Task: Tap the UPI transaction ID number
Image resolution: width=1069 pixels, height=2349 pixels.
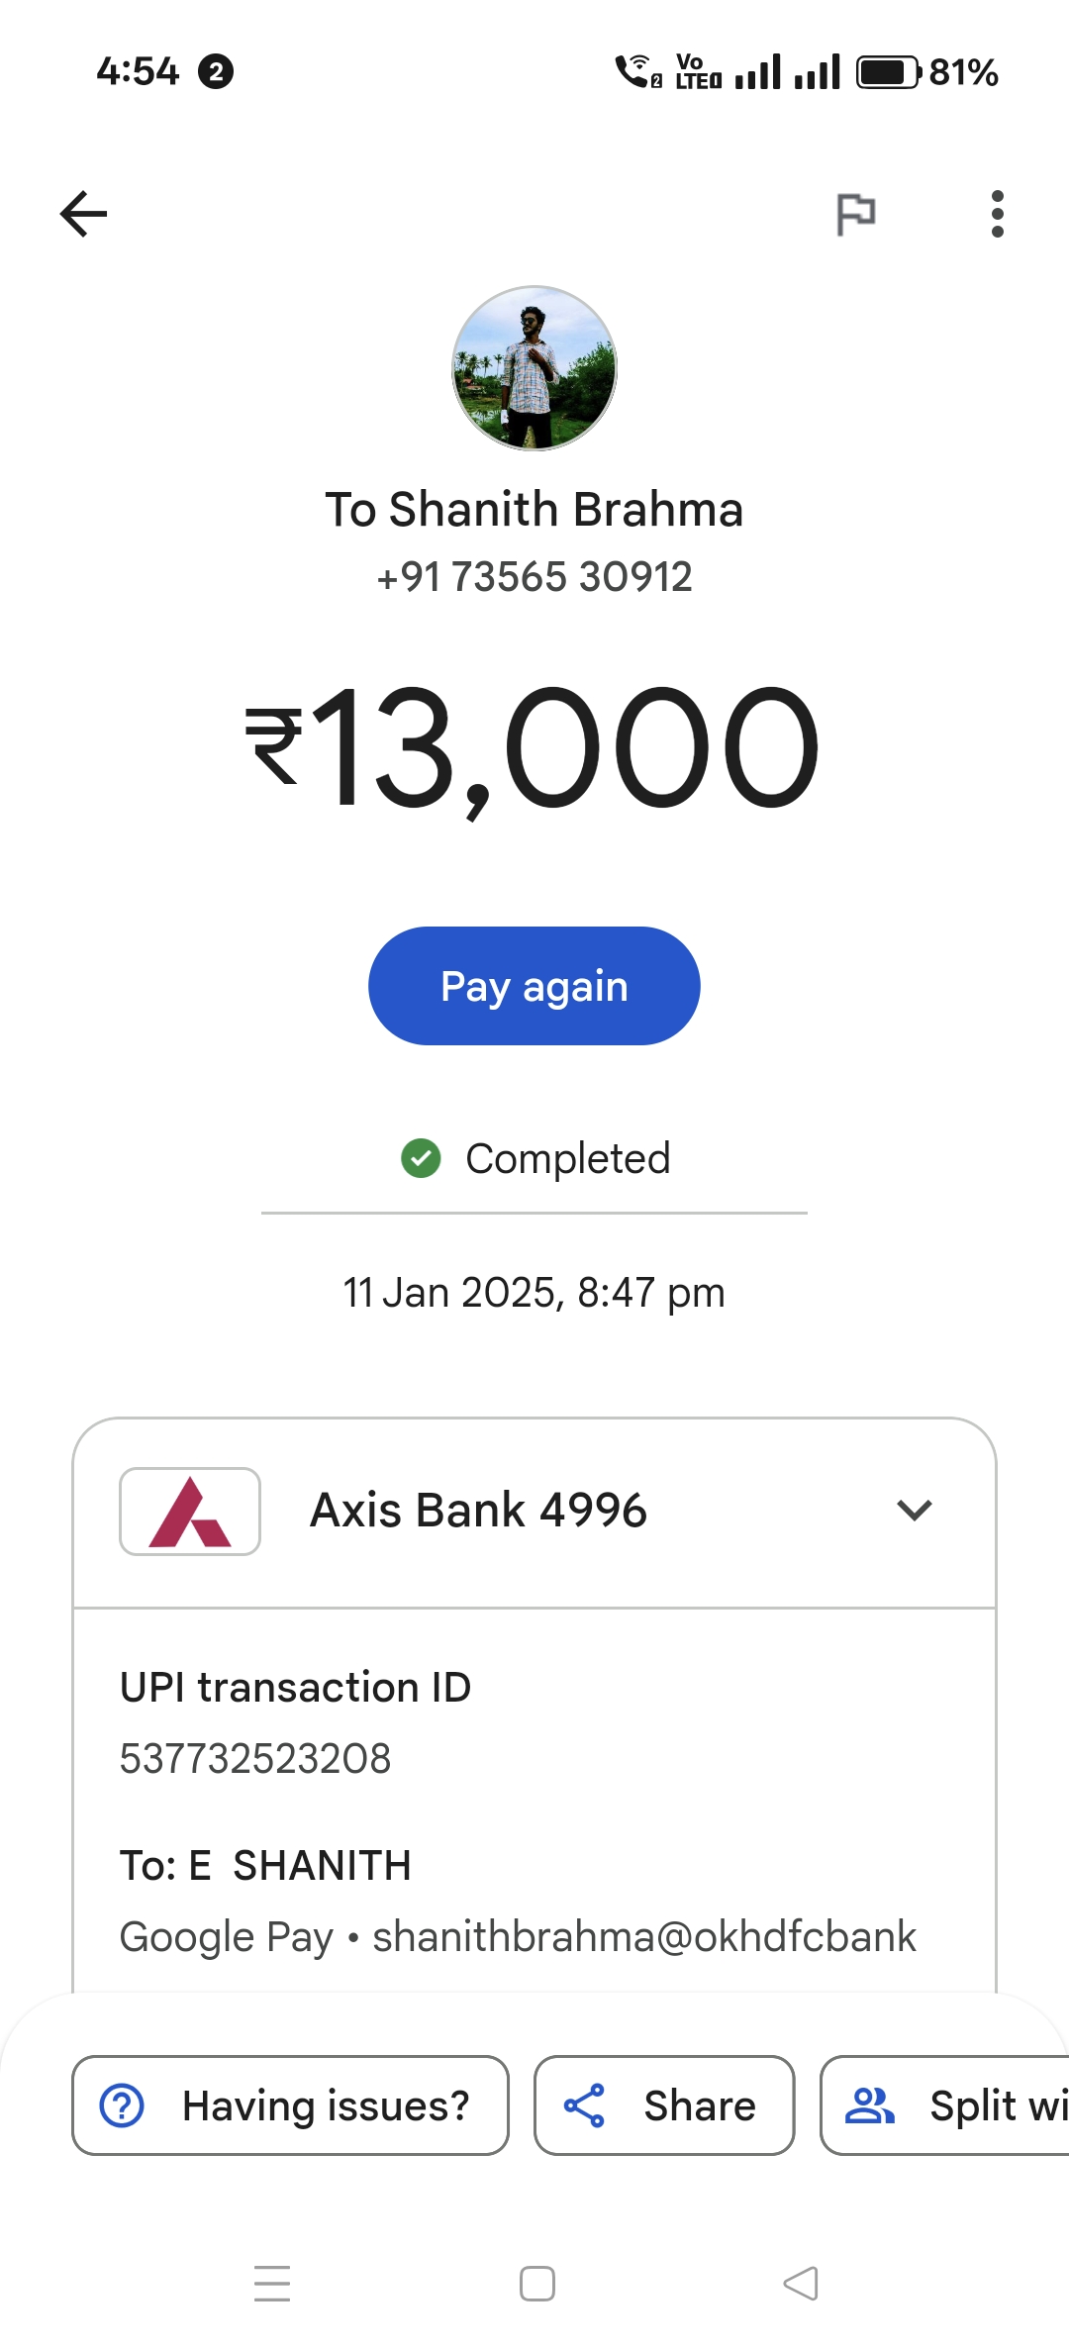Action: 255,1759
